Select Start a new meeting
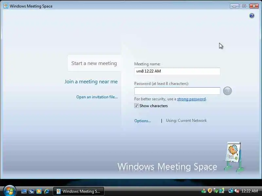 click(x=94, y=63)
